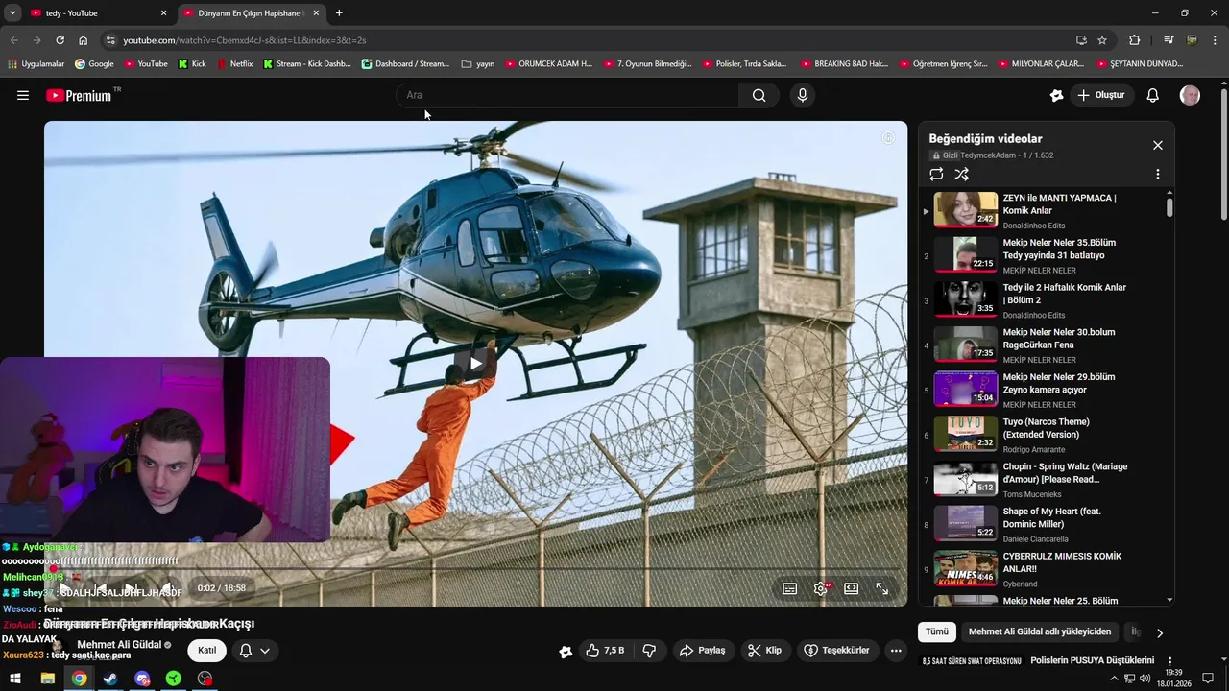Open the tab search dropdown arrow
This screenshot has height=691, width=1229.
click(x=12, y=13)
